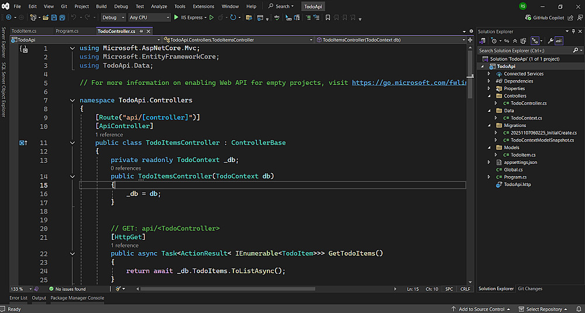
Task: Toggle Preview Selected Items in Solution Explorer
Action: coord(559,41)
